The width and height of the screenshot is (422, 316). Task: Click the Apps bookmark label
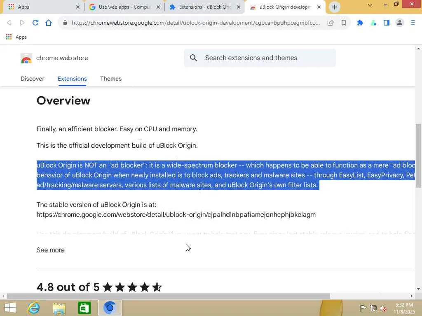pos(21,37)
